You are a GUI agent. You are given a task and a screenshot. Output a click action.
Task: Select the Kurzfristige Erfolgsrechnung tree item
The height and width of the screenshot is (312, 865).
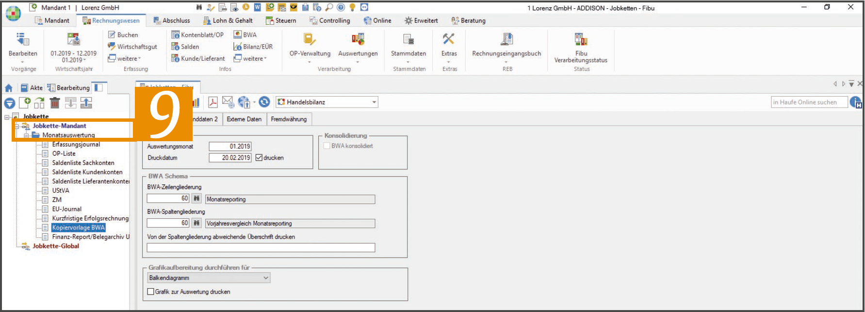91,218
